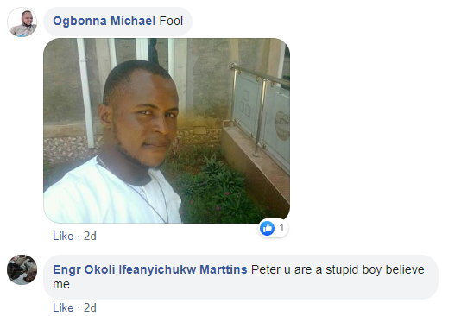461x316 pixels.
Task: Click the word 'me' ending Okoli's comment
Action: coord(61,285)
